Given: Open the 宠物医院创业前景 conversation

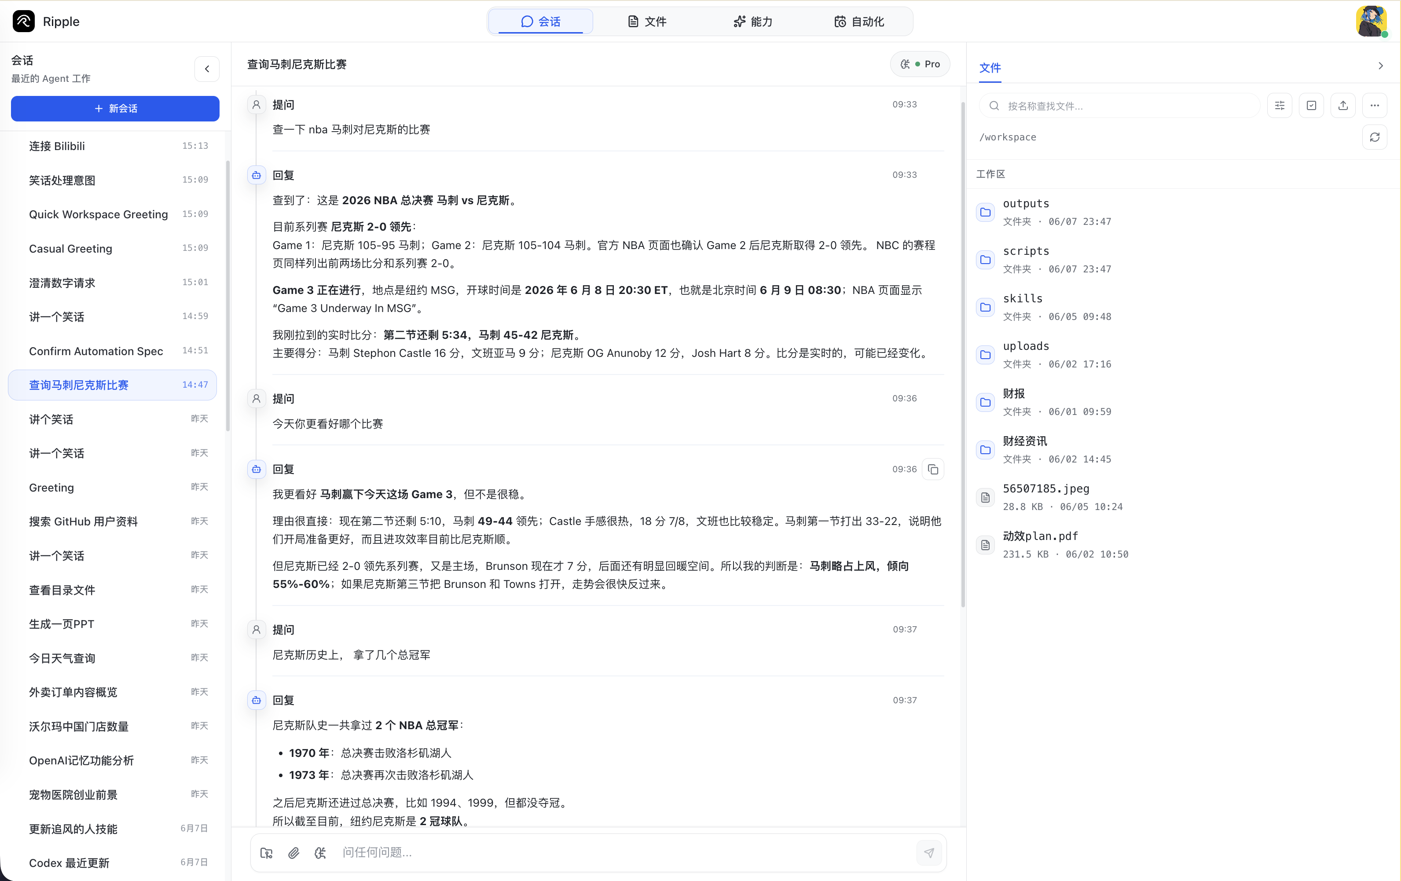Looking at the screenshot, I should pyautogui.click(x=113, y=794).
